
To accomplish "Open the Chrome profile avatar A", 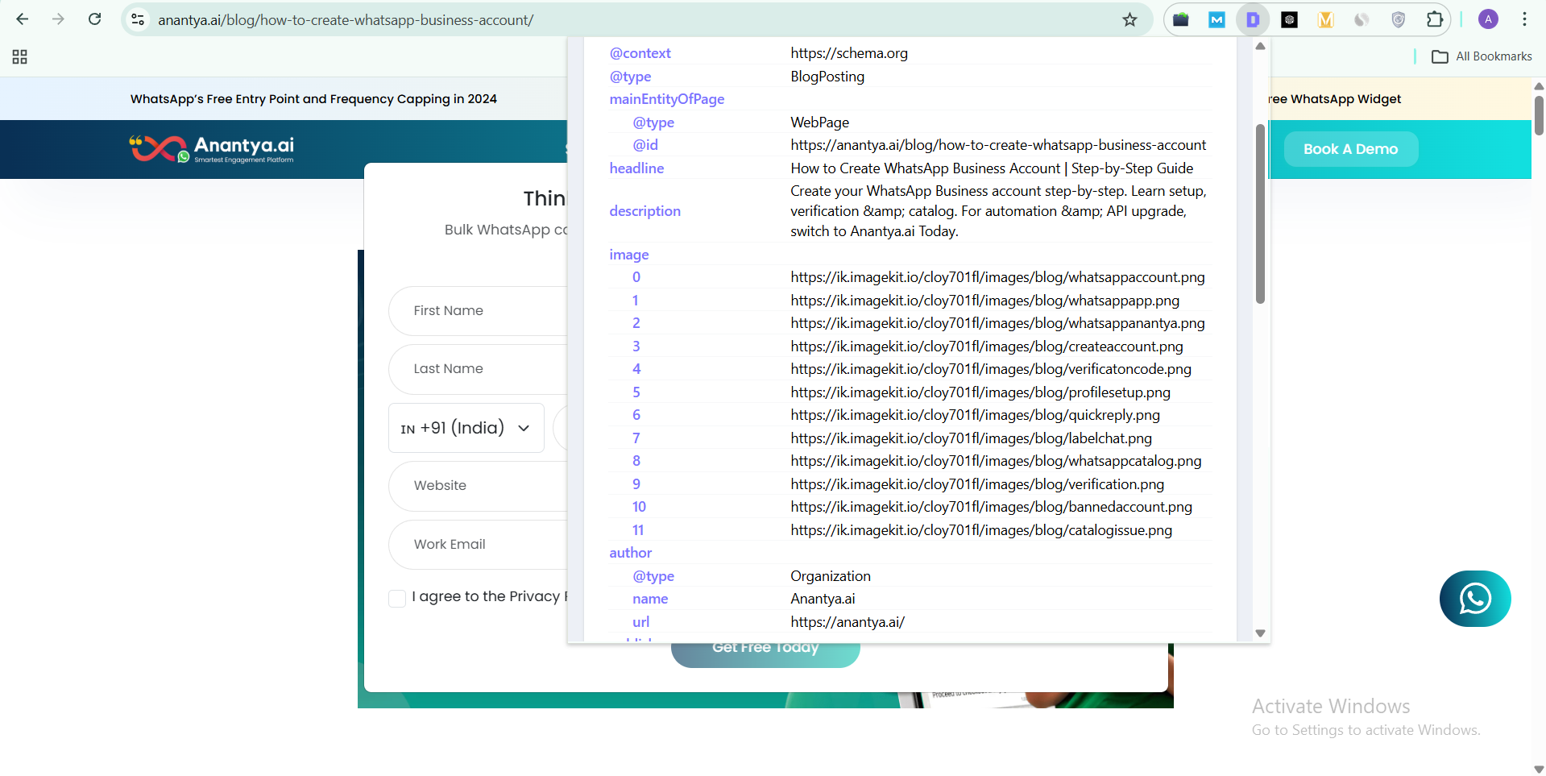I will 1488,19.
